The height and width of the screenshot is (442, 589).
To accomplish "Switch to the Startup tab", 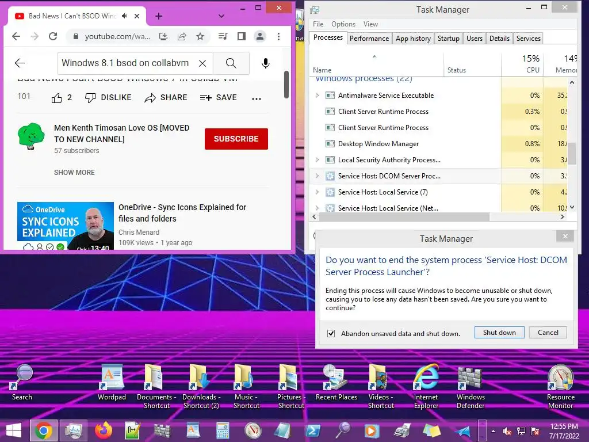I will point(448,39).
